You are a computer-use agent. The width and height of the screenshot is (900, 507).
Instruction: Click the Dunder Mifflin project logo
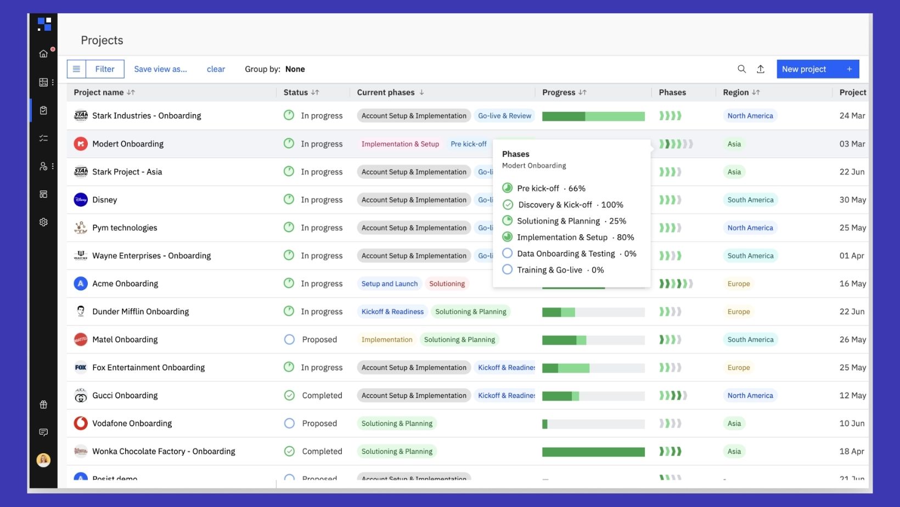[x=81, y=312]
